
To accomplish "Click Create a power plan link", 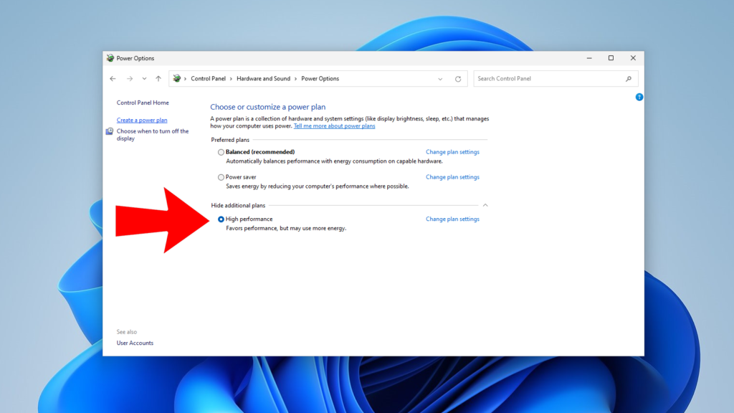I will pos(142,120).
